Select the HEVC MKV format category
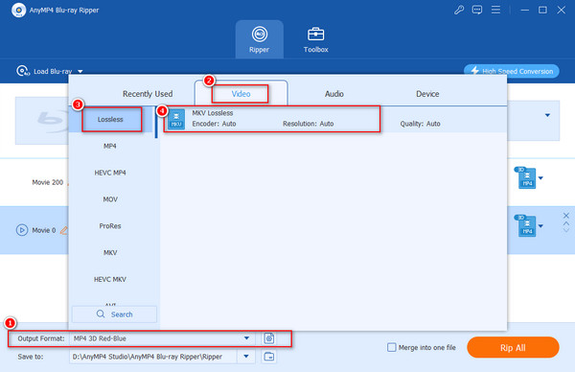 (110, 280)
